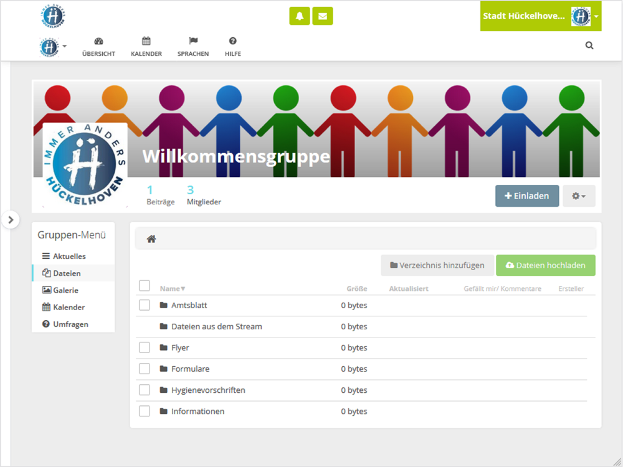Click the 0 bytes size of Amtsblatt
This screenshot has width=623, height=467.
coord(354,305)
